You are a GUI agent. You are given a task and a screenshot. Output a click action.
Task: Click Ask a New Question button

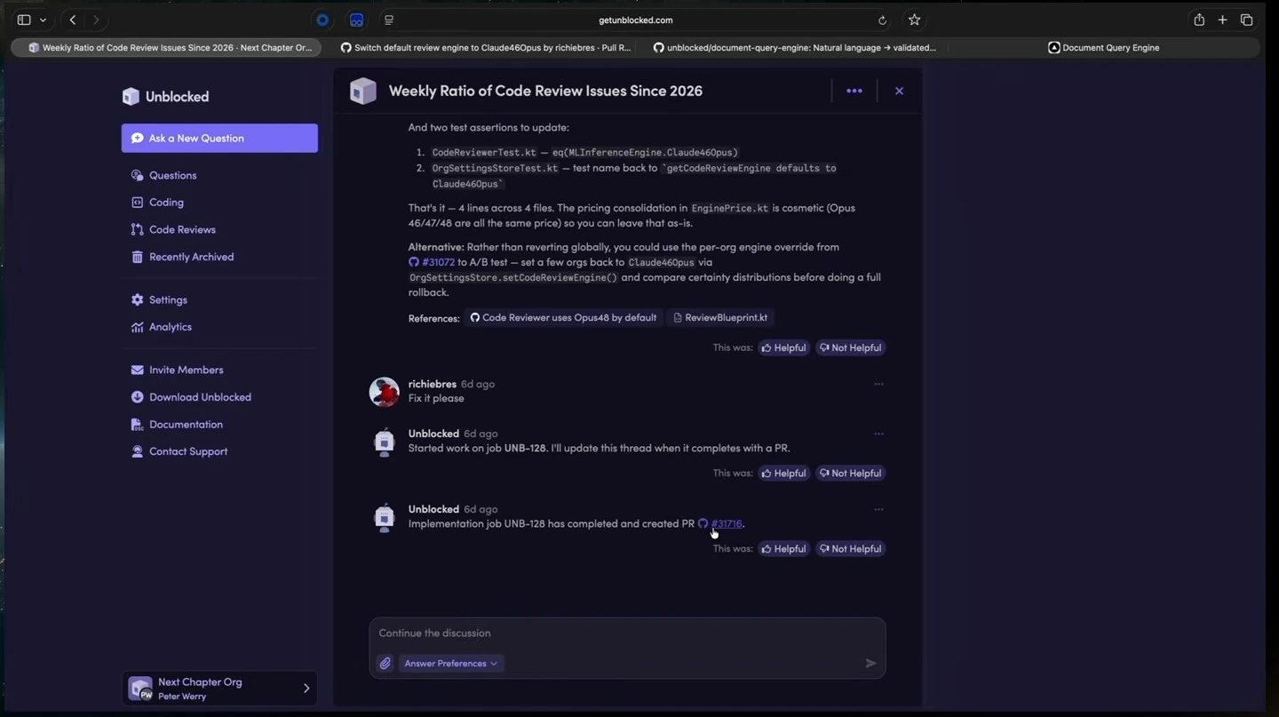pos(219,138)
